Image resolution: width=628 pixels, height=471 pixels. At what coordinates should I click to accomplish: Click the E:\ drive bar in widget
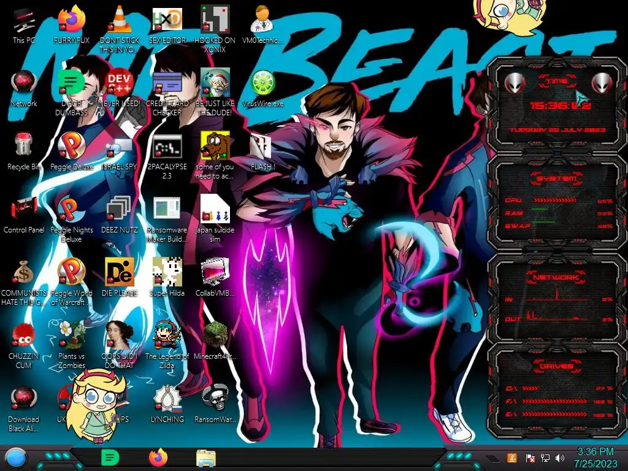(554, 414)
